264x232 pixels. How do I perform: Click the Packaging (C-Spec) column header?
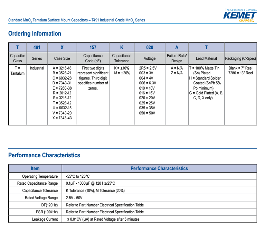click(x=241, y=58)
